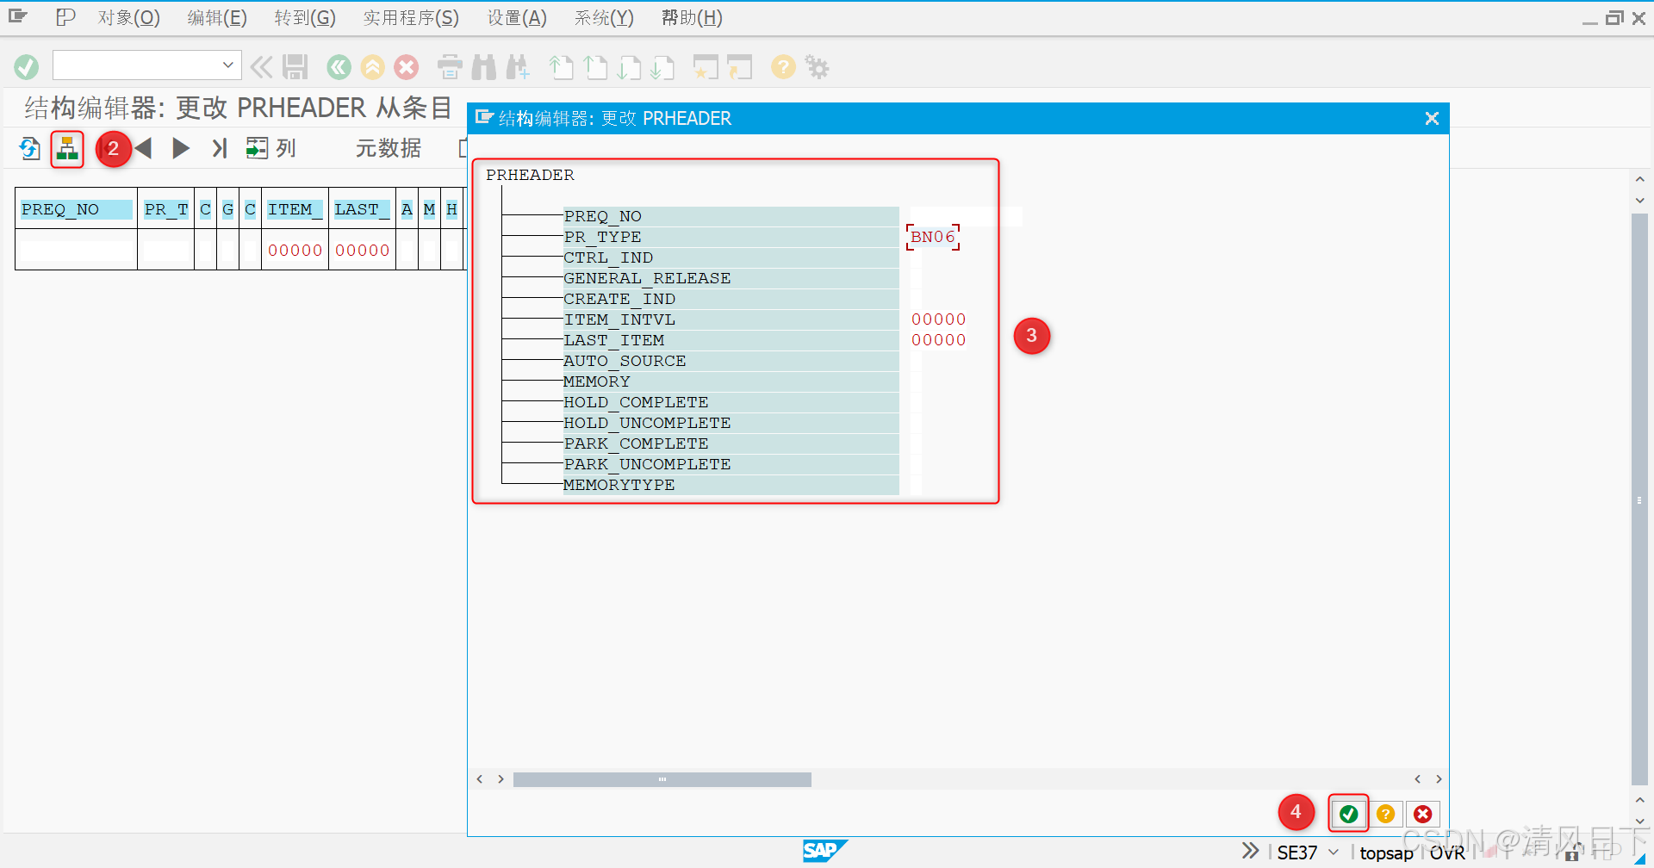The height and width of the screenshot is (868, 1654).
Task: Click the PREQ_NO value field in dialog
Action: pos(967,216)
